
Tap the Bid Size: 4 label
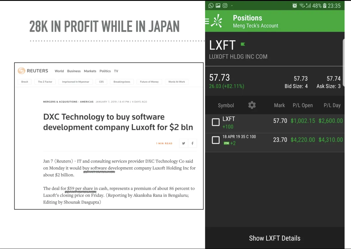point(296,86)
